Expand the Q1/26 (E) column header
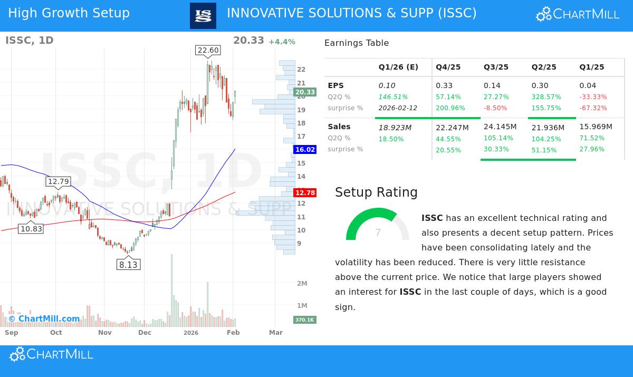Image resolution: width=633 pixels, height=377 pixels. click(399, 67)
